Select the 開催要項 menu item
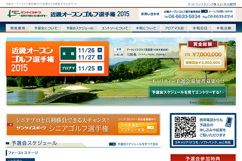Image resolution: width=242 pixels, height=161 pixels. coord(18,28)
